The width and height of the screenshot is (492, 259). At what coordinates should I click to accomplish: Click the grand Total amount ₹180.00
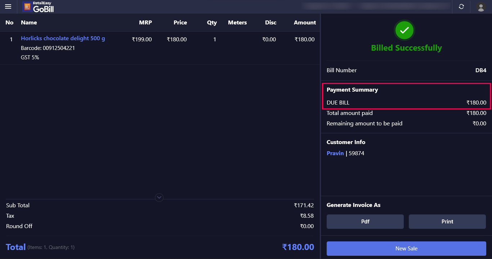point(298,247)
